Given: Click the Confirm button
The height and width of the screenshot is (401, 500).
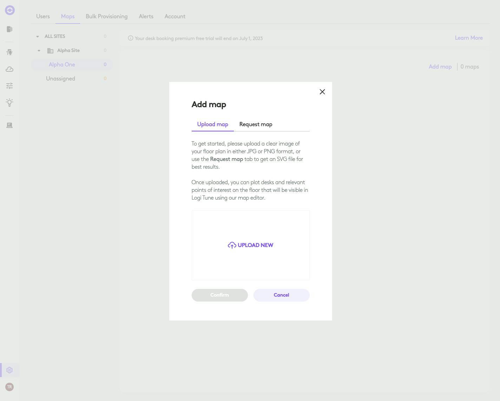Looking at the screenshot, I should (220, 295).
